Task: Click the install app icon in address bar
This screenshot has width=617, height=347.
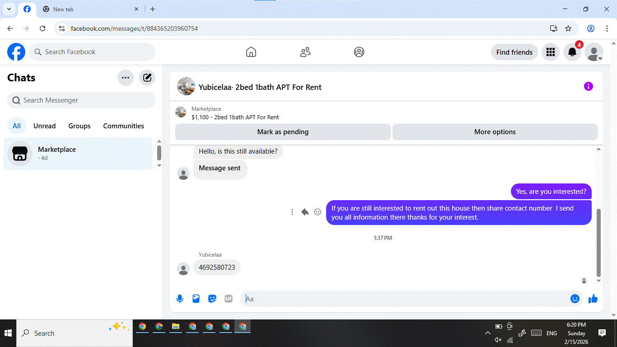Action: 554,28
